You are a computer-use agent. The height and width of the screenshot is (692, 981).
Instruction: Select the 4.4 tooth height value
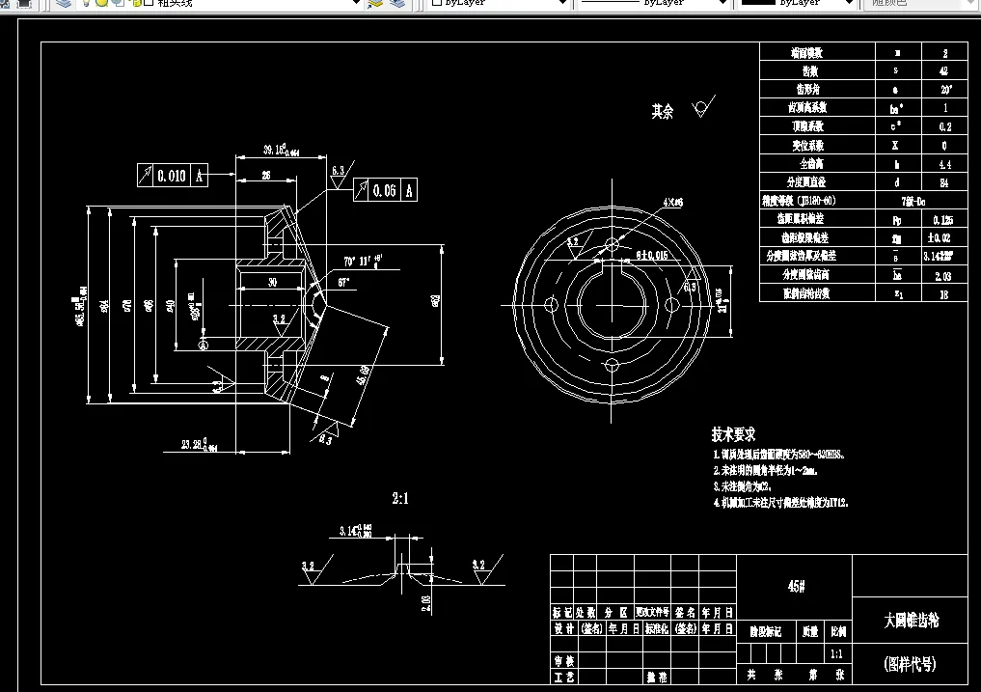(x=944, y=164)
